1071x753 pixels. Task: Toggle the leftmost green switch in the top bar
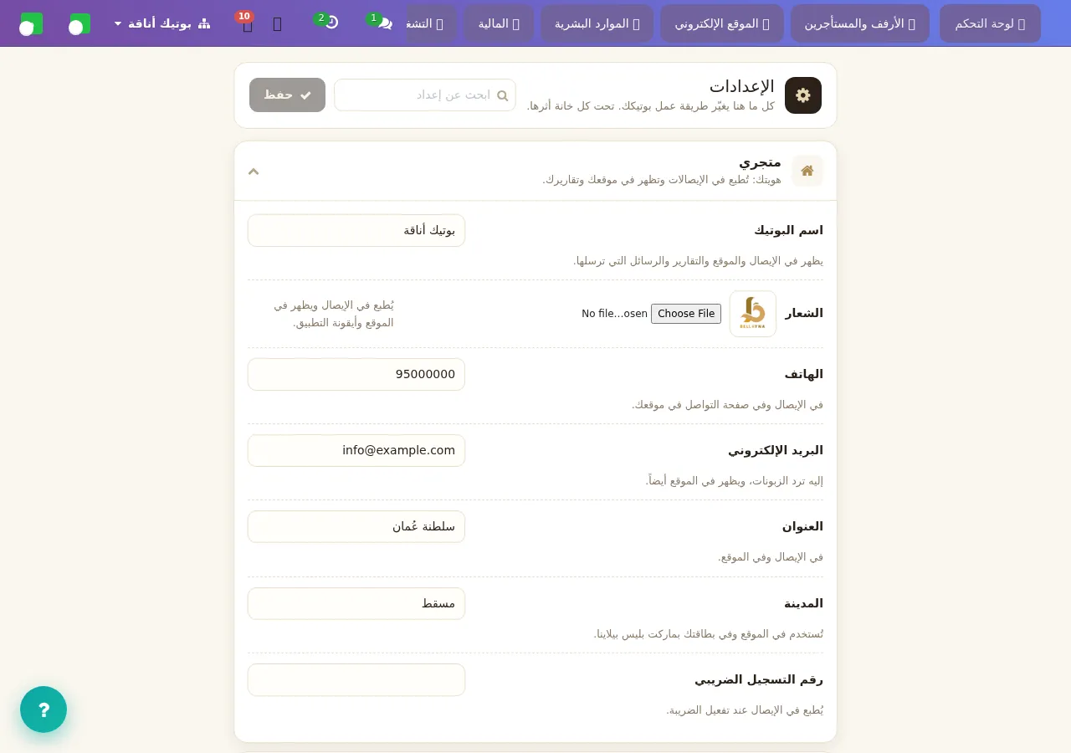[32, 23]
